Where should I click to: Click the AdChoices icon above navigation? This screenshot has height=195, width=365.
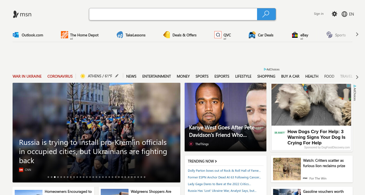(265, 69)
